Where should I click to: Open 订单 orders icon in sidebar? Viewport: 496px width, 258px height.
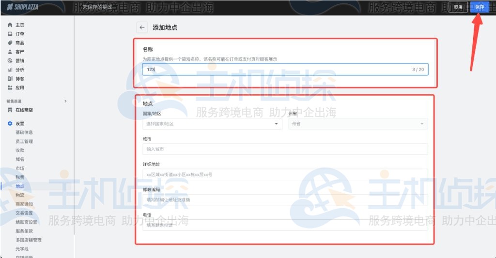(x=10, y=34)
